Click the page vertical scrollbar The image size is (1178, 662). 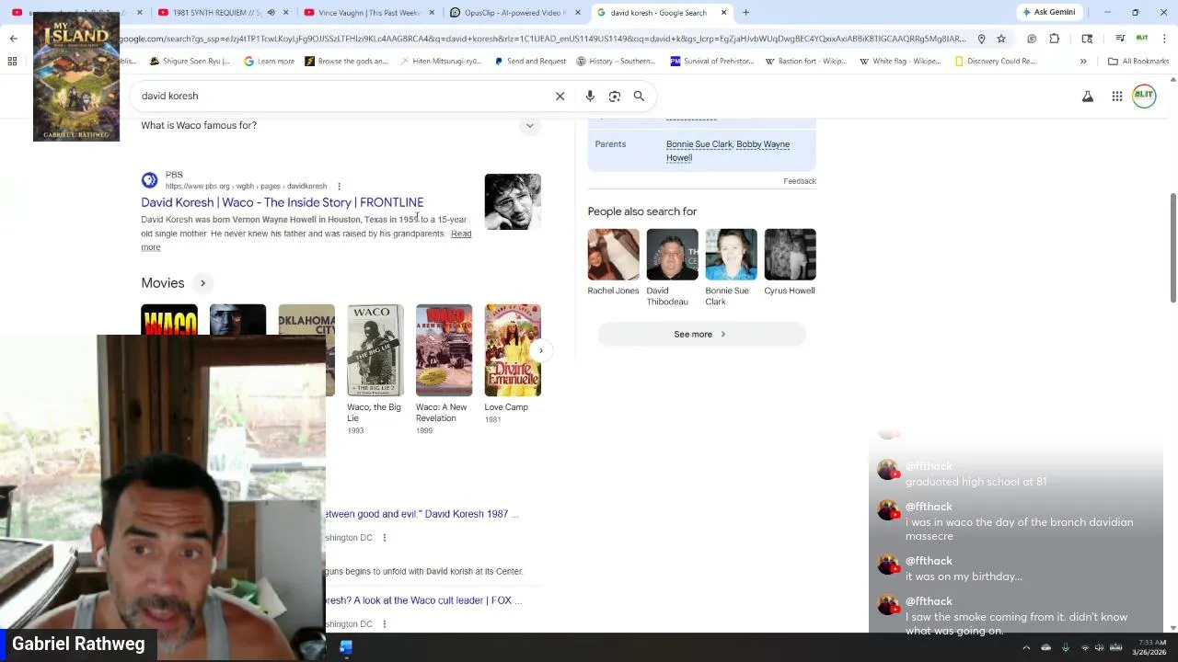pyautogui.click(x=1172, y=248)
